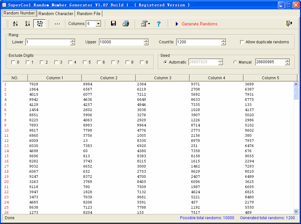Click the vertical scrollbar thumb
The height and width of the screenshot is (224, 301).
pyautogui.click(x=296, y=93)
